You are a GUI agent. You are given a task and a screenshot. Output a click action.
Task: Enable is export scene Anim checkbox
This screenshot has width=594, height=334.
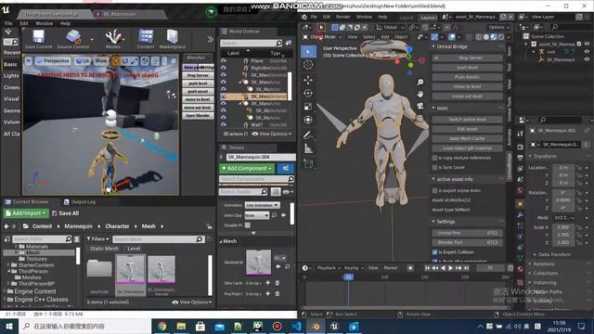[x=434, y=190]
